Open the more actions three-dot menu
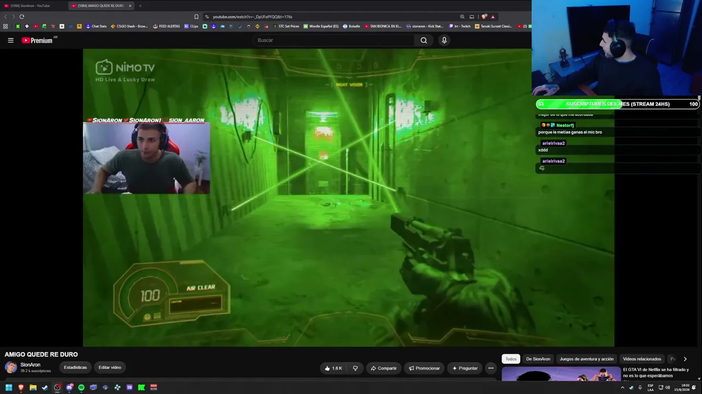This screenshot has height=394, width=702. (491, 368)
